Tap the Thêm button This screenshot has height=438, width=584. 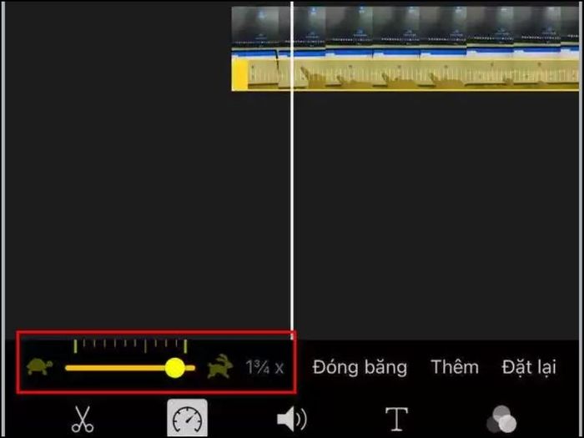455,367
